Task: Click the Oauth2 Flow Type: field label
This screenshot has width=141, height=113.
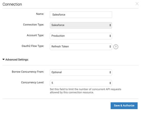Action: tap(33, 46)
